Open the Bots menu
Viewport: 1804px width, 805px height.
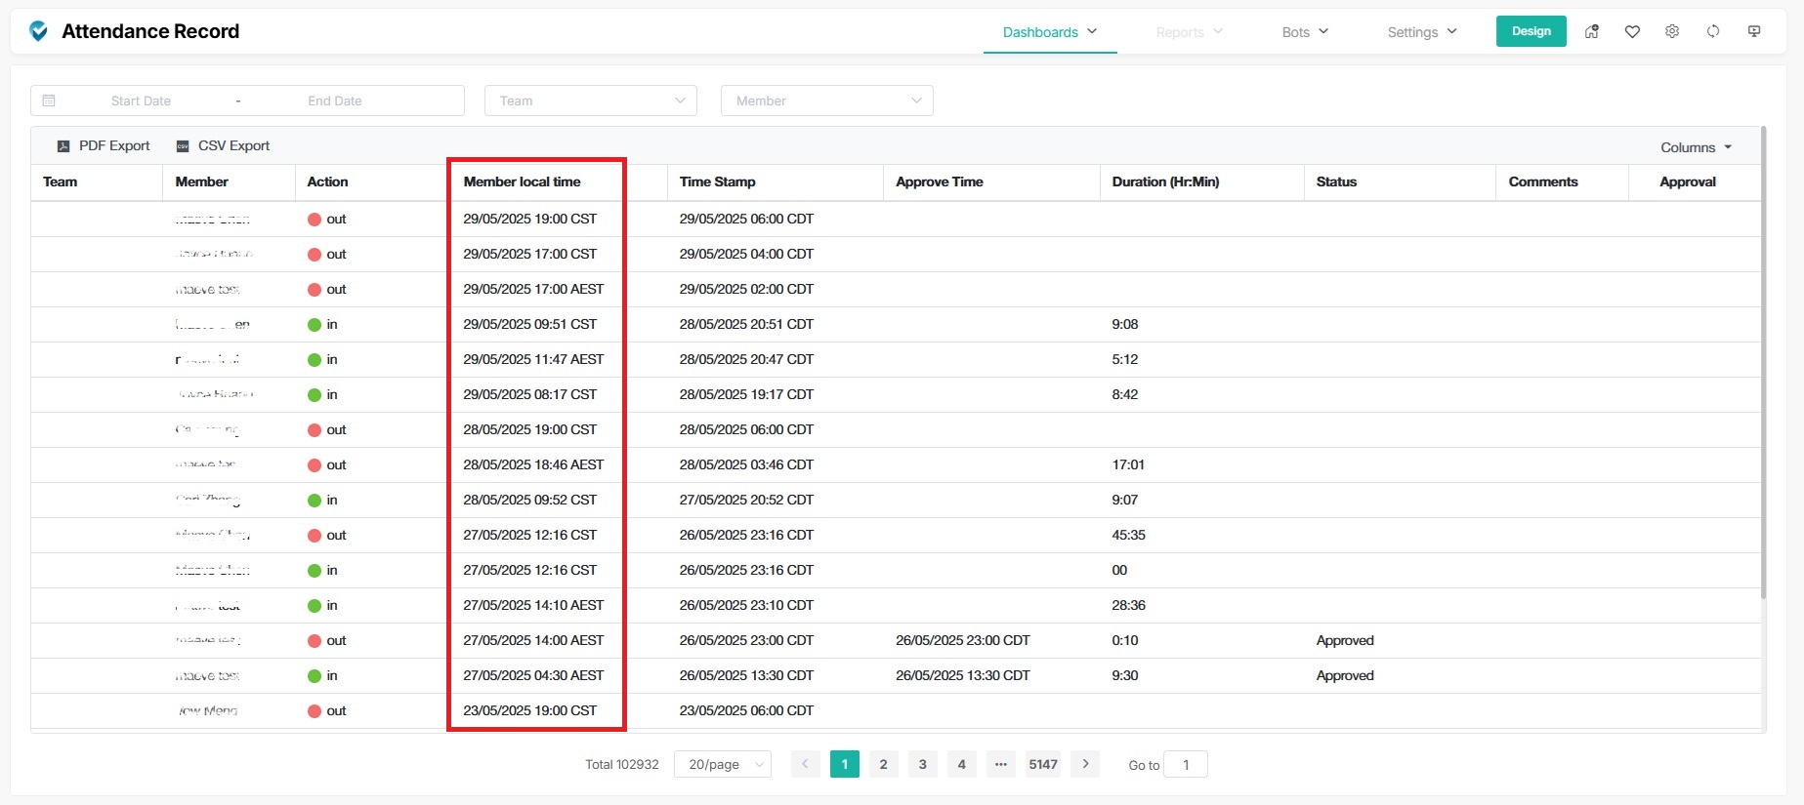[1305, 32]
